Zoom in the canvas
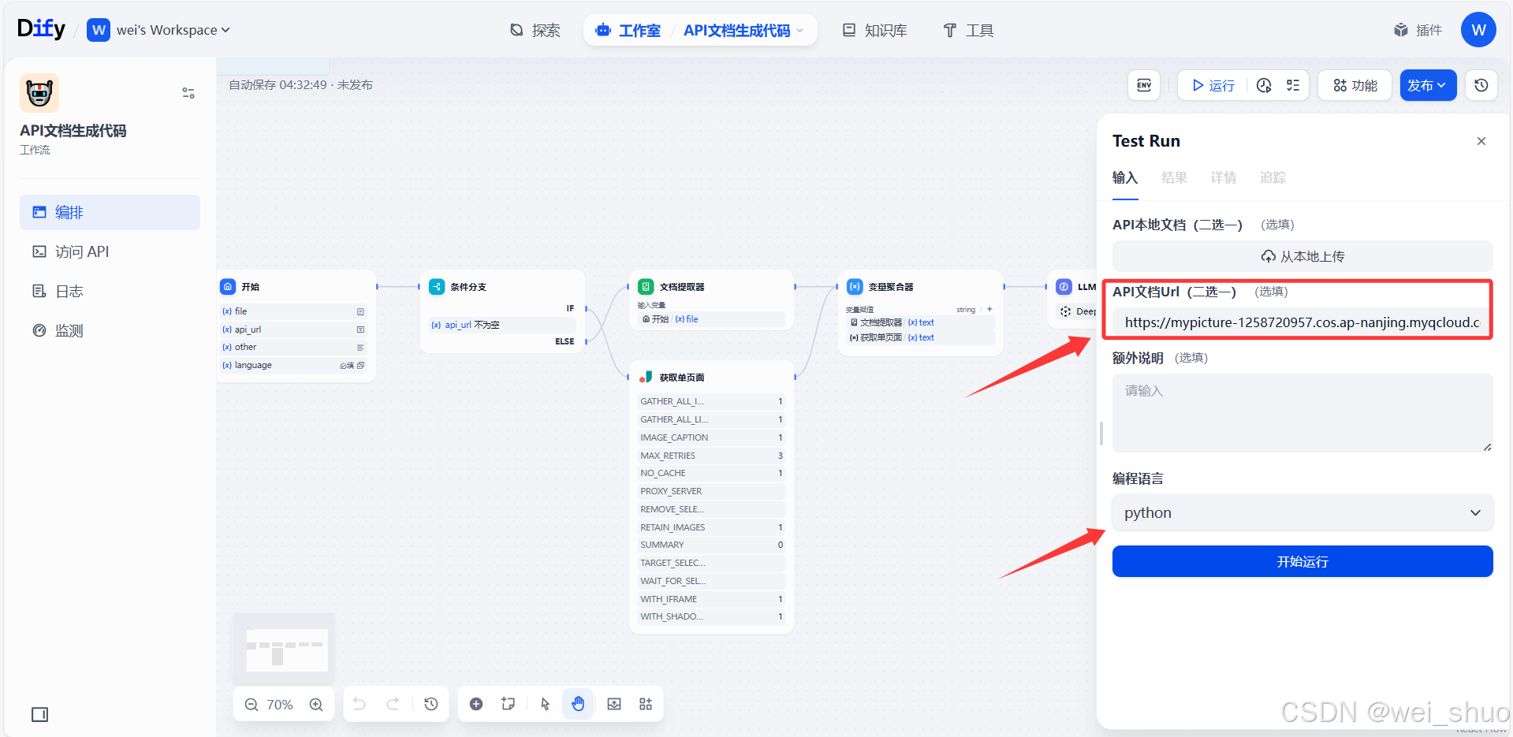Viewport: 1513px width, 737px height. point(316,705)
